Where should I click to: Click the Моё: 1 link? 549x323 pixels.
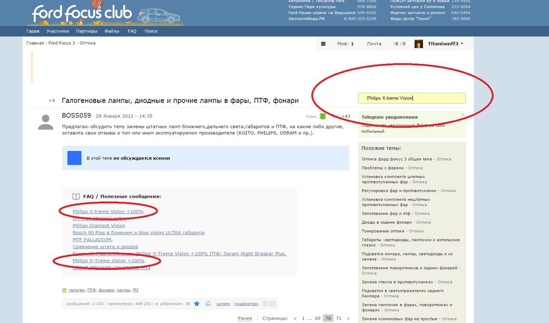[x=346, y=44]
